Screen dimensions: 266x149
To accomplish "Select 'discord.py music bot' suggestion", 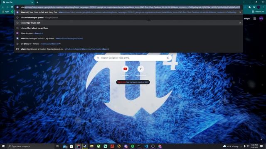I will 128,23.
